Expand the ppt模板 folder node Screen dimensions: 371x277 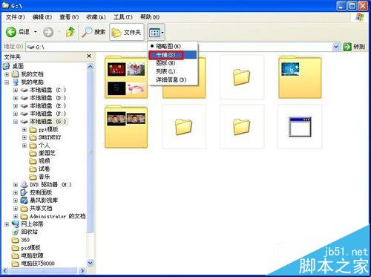coord(24,129)
